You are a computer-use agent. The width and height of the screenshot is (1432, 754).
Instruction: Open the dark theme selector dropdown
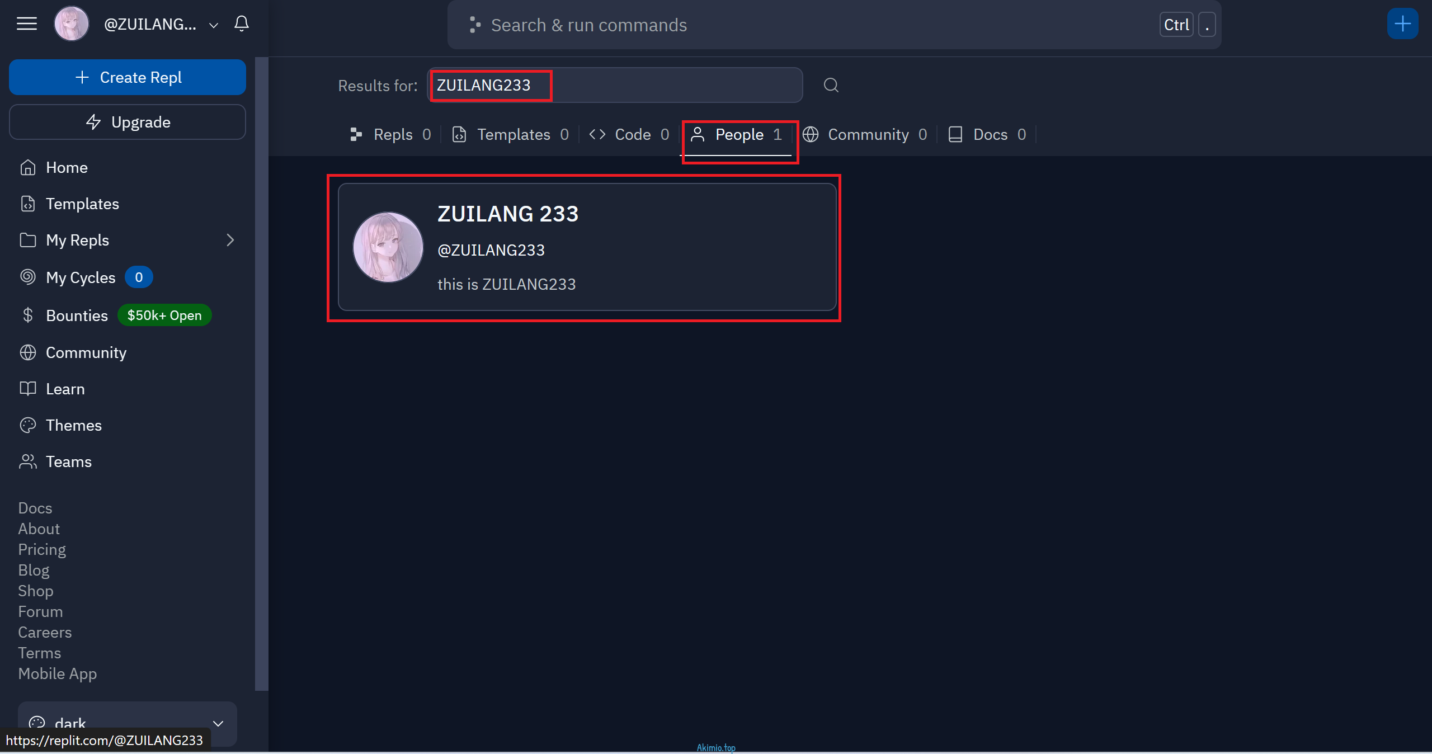(218, 723)
